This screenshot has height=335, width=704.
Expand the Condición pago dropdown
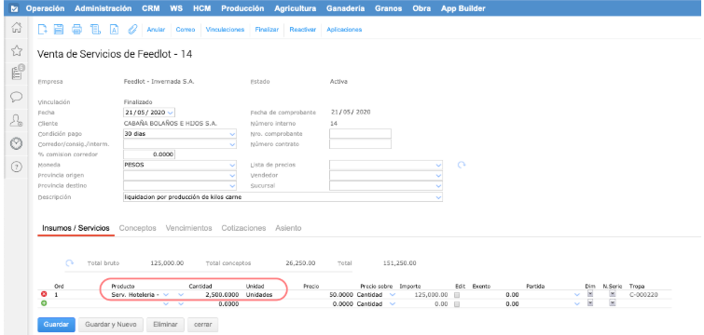coord(232,134)
